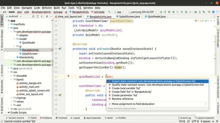Open the Layout Inspector
Image resolution: width=220 pixels, height=123 pixels.
[x=205, y=118]
